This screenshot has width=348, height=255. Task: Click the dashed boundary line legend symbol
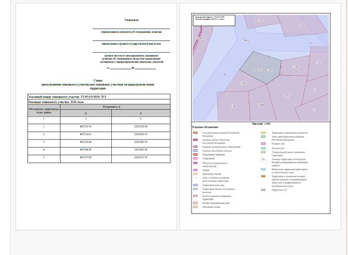click(263, 159)
